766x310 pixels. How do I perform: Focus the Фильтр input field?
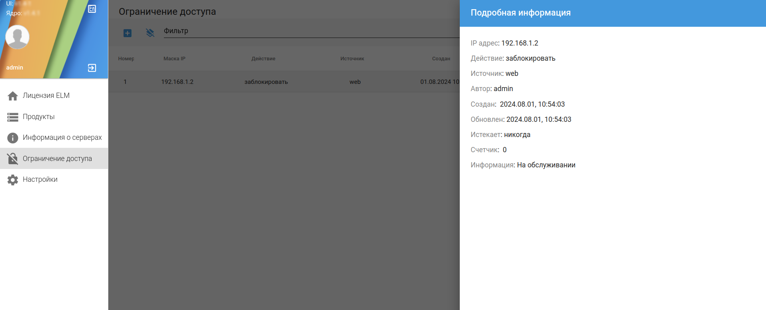(311, 31)
